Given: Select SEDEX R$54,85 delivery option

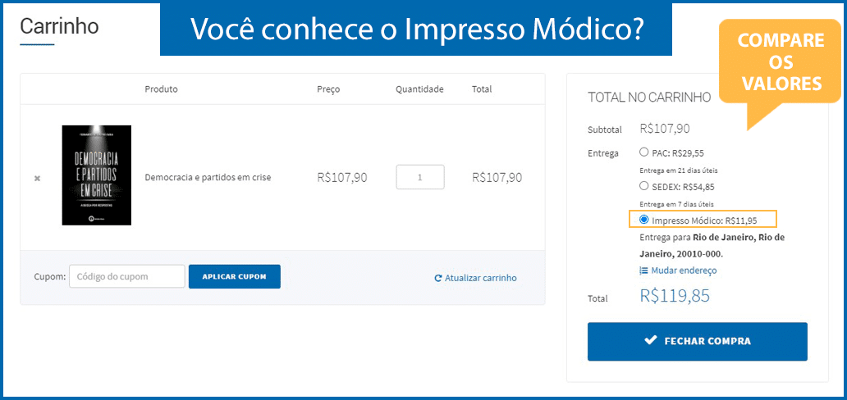Looking at the screenshot, I should coord(643,186).
